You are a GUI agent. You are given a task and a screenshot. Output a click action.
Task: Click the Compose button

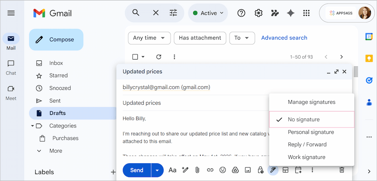(x=56, y=40)
